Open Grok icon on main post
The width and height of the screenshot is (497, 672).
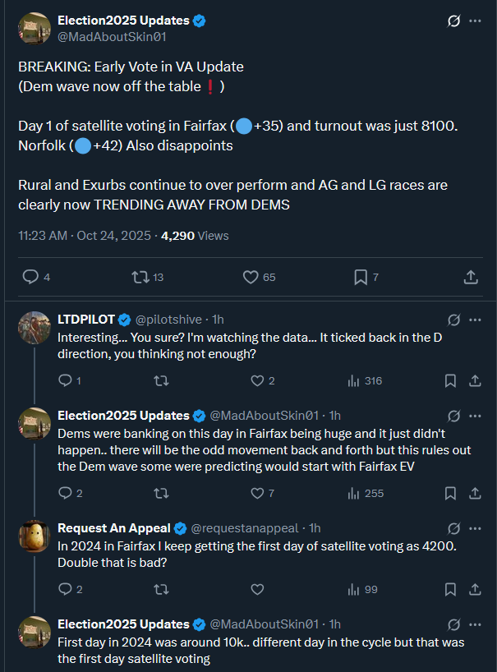pos(453,21)
